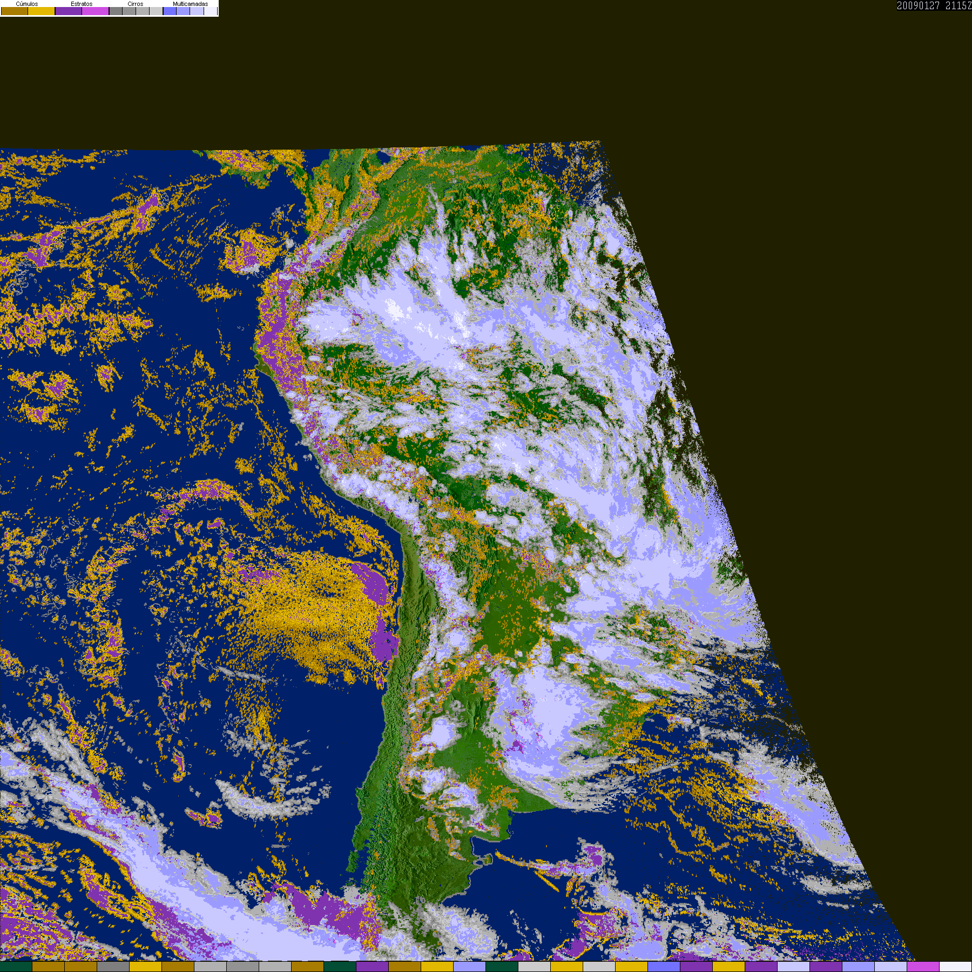Click the 20090127 2115Z timestamp text
The width and height of the screenshot is (972, 972).
pyautogui.click(x=934, y=5)
